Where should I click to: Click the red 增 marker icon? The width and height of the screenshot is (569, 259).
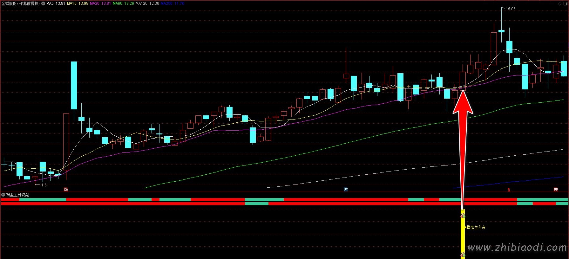556,190
